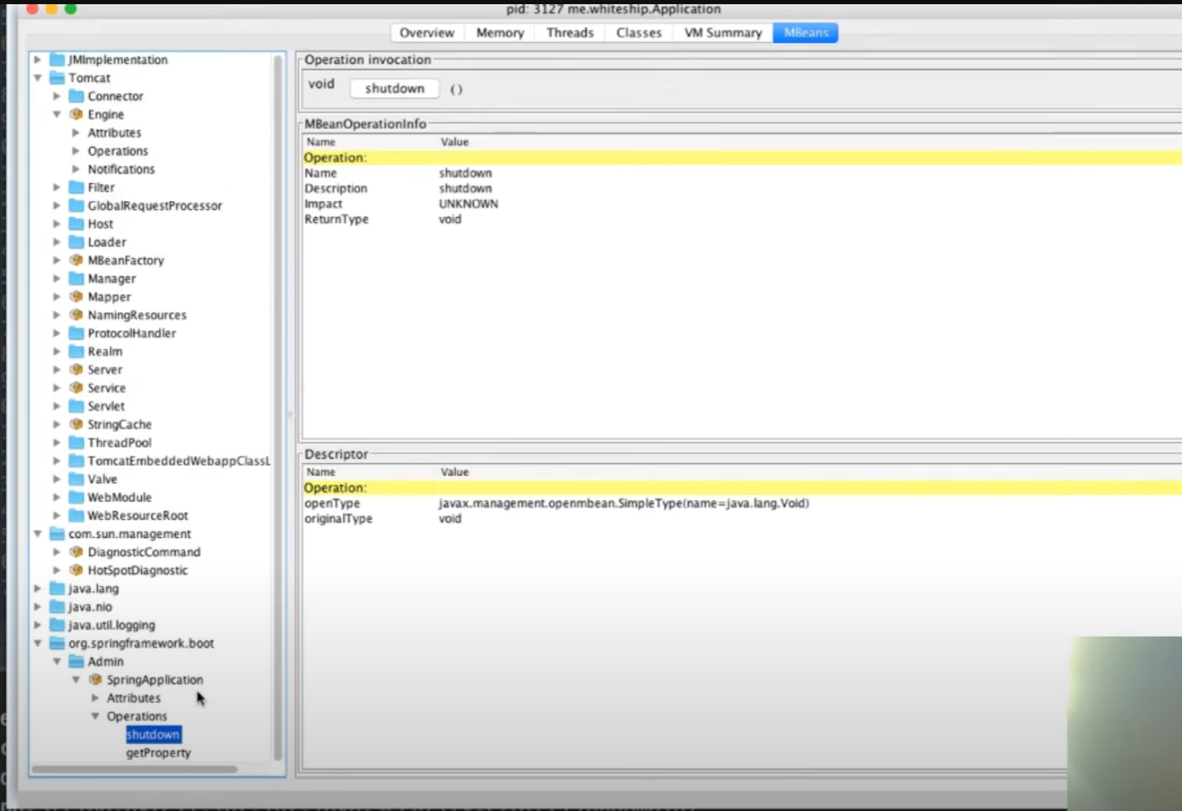
Task: Click the Engine MBean icon
Action: pos(77,114)
